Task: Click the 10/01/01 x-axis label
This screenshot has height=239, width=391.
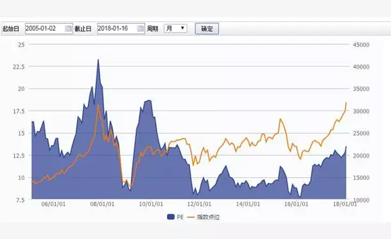Action: point(151,204)
